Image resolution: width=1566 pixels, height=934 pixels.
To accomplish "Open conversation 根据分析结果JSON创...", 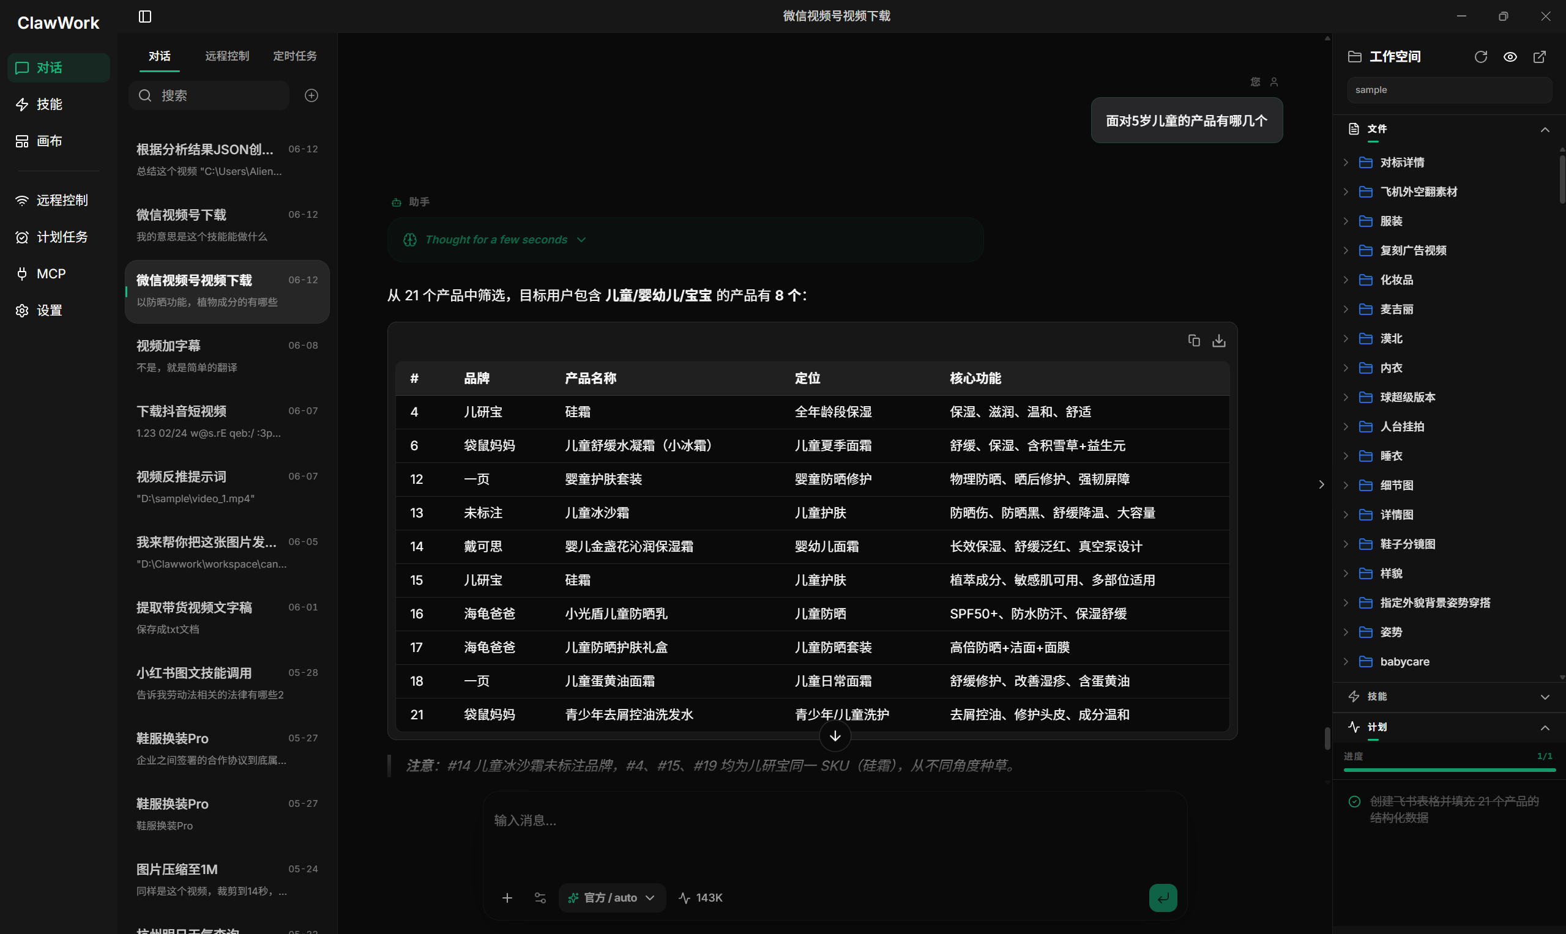I will pyautogui.click(x=227, y=160).
